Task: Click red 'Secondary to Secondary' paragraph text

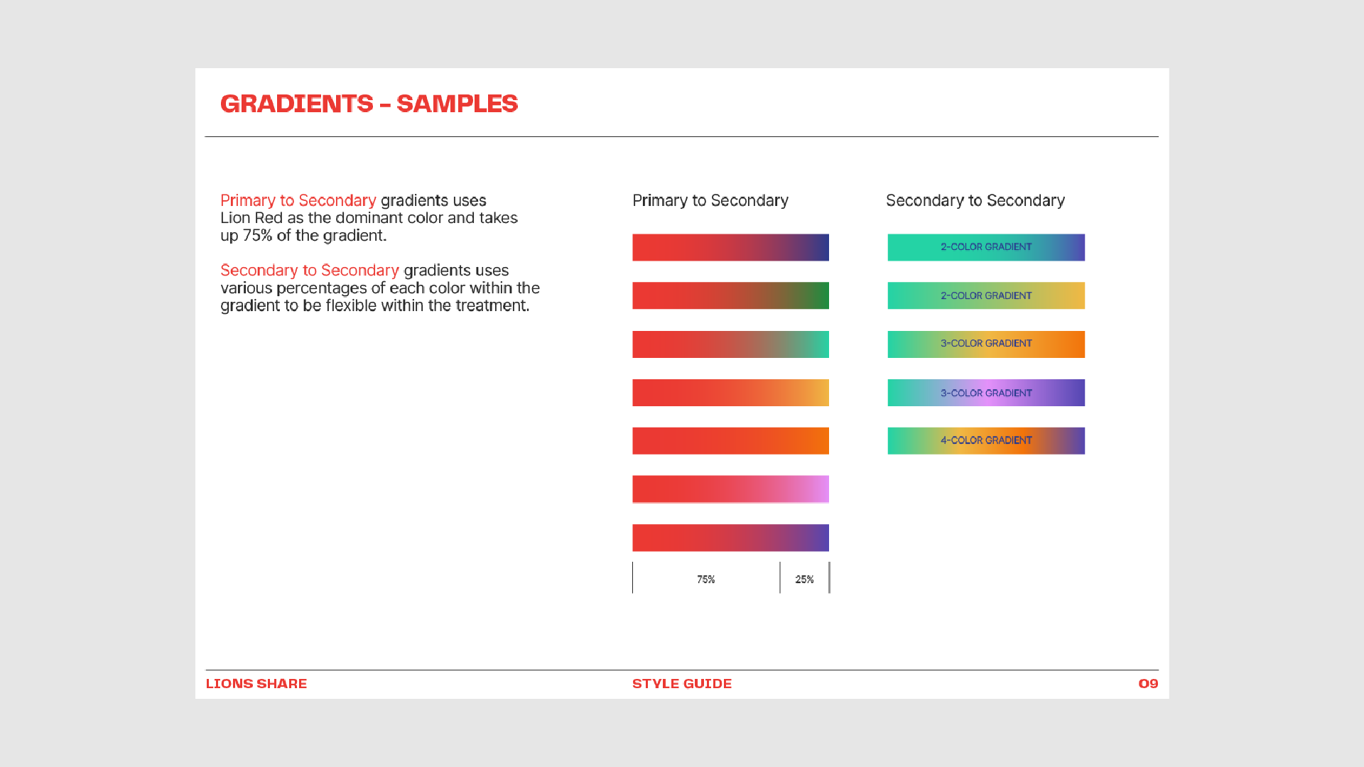Action: [x=310, y=271]
